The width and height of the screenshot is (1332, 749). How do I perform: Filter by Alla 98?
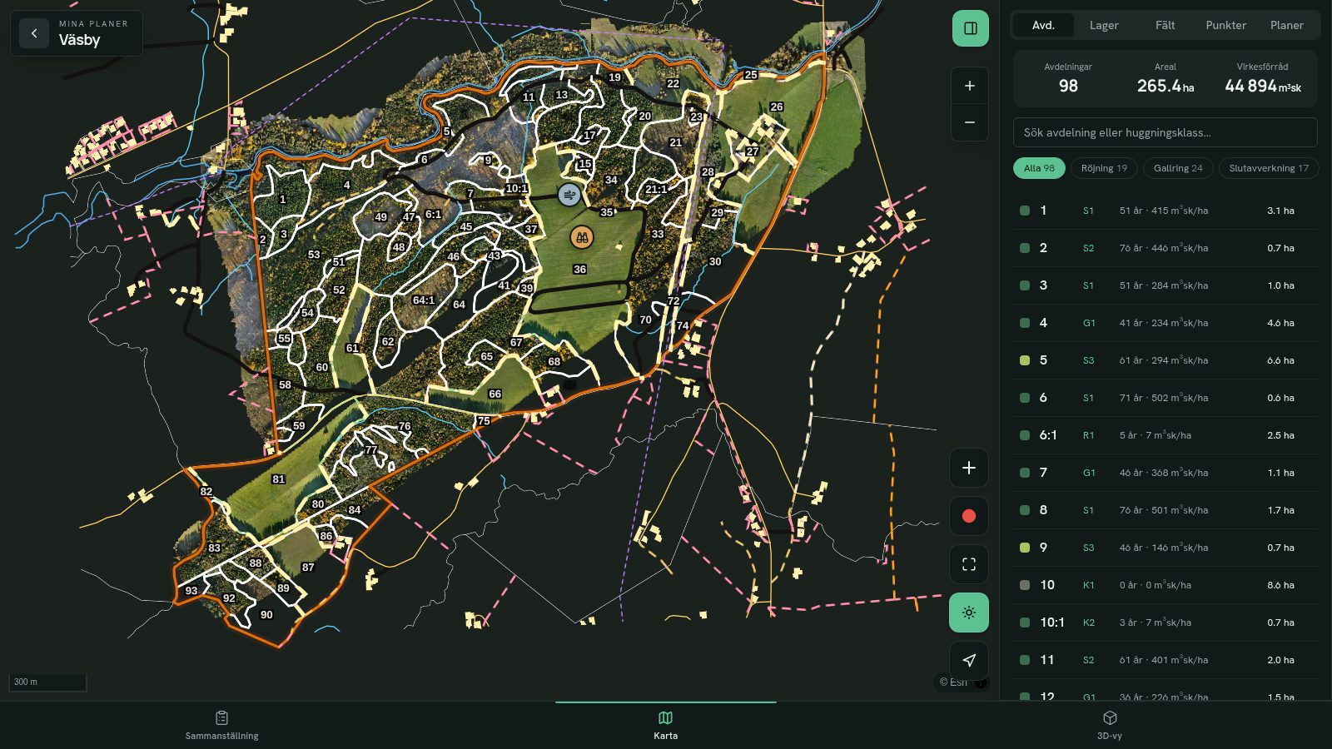[x=1039, y=168]
